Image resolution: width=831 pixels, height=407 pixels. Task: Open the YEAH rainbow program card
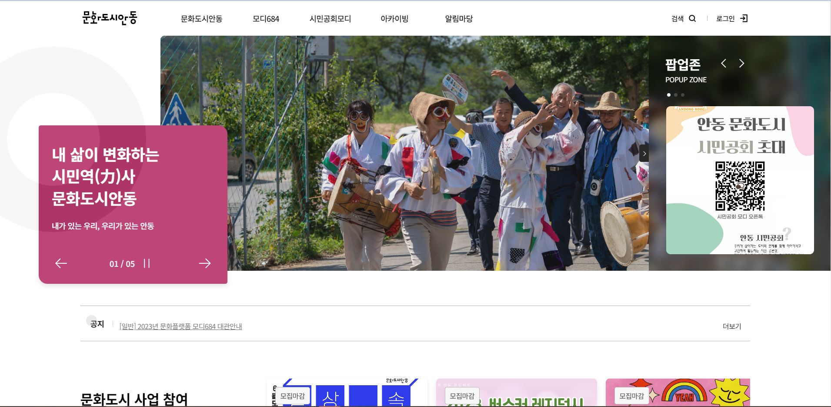tap(678, 393)
